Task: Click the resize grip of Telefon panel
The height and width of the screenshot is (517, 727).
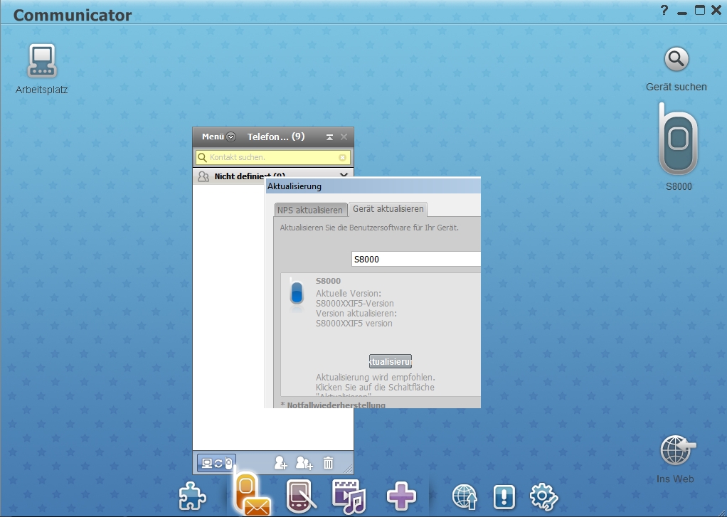Action: pos(348,469)
